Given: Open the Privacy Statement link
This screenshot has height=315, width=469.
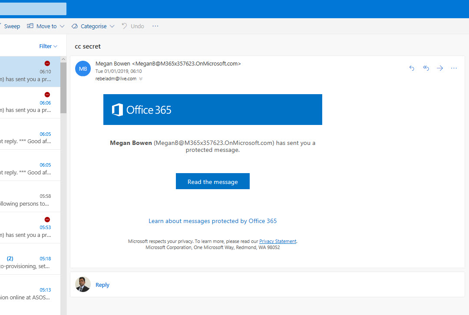Looking at the screenshot, I should pos(278,241).
